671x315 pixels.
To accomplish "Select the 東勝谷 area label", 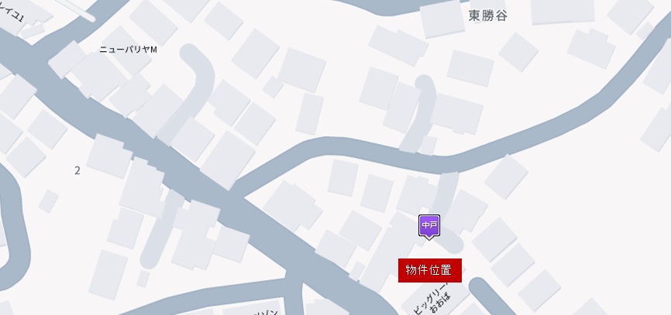I will 488,15.
